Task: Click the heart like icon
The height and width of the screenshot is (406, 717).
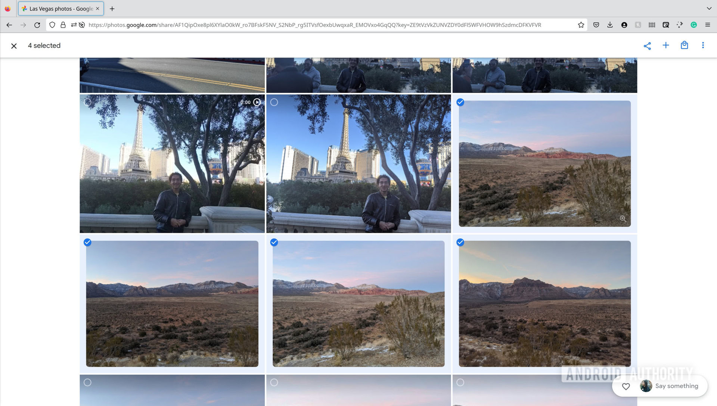Action: pyautogui.click(x=626, y=386)
